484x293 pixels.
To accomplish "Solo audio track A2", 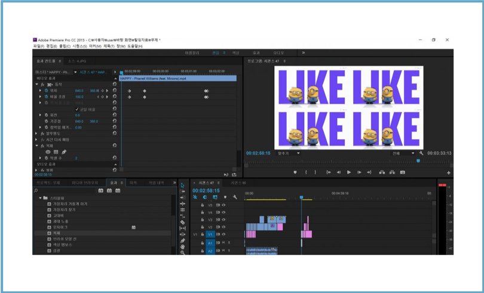I will coord(229,251).
